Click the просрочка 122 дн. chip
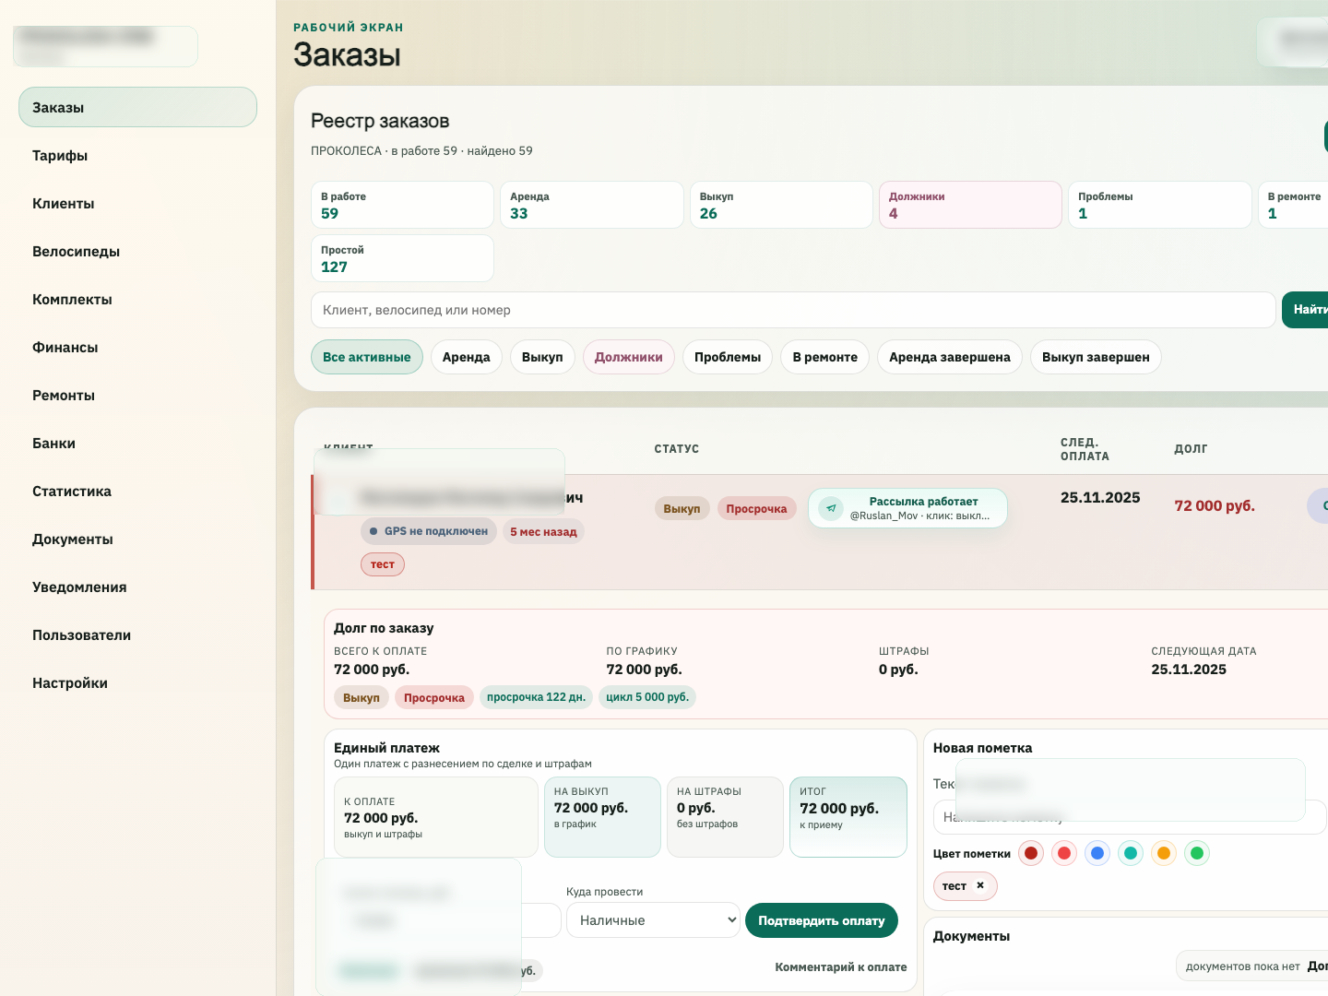 537,697
